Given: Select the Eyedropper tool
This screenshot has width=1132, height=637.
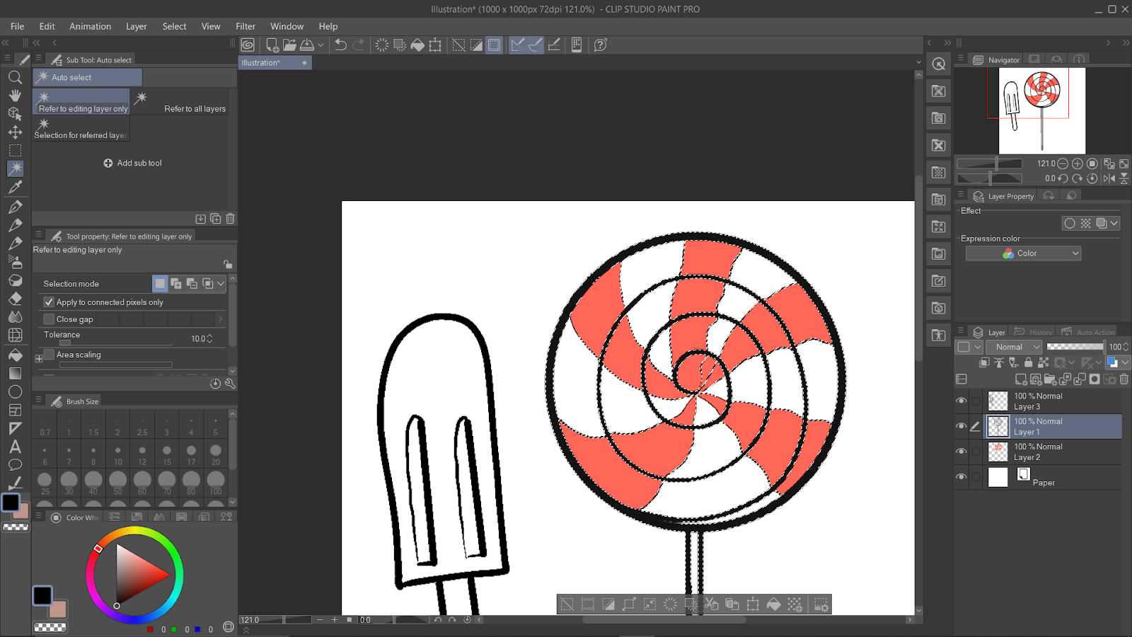Looking at the screenshot, I should (15, 188).
